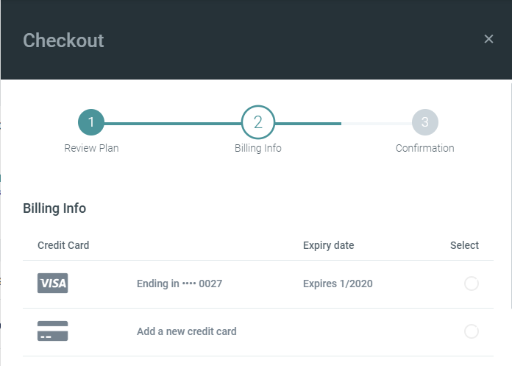
Task: Click the Billing Info section heading
Action: 54,208
